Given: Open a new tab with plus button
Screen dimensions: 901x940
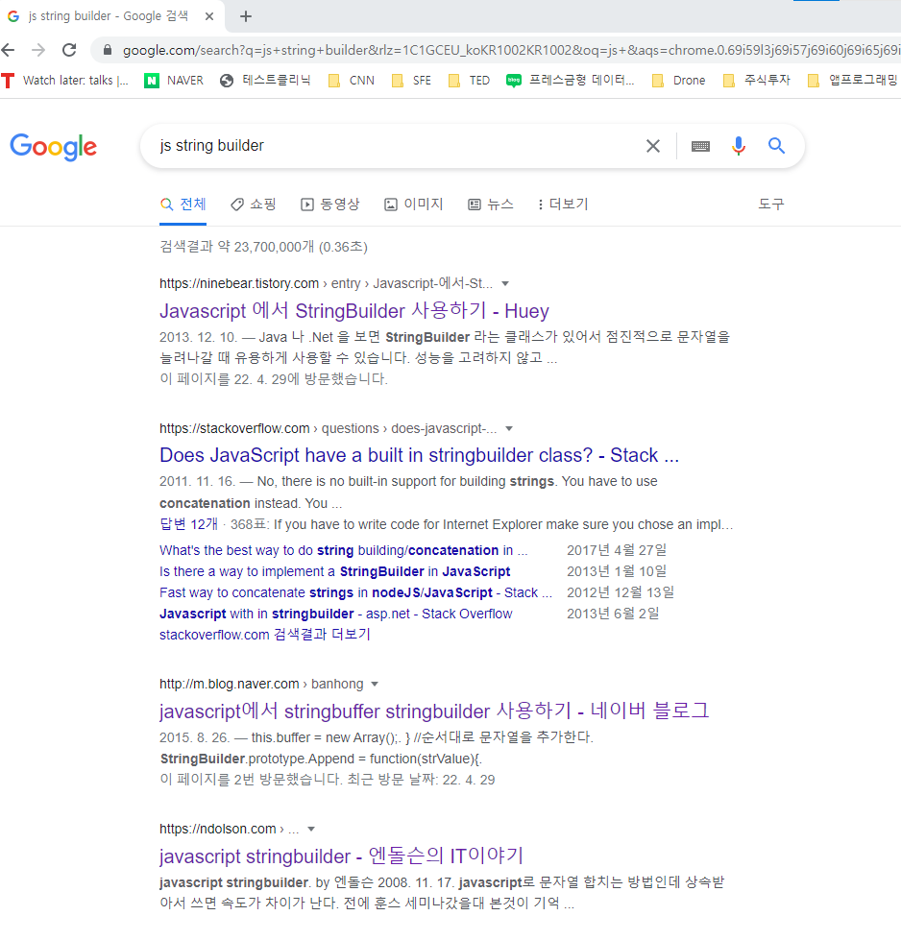Looking at the screenshot, I should 245,16.
